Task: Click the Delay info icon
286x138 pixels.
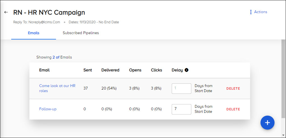Action: (187, 70)
